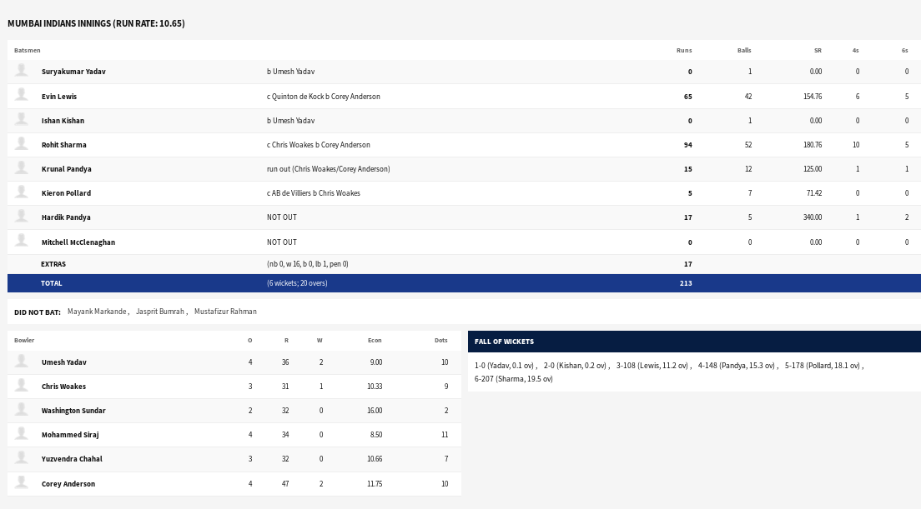
Task: Click the Dots column header
Action: 441,340
